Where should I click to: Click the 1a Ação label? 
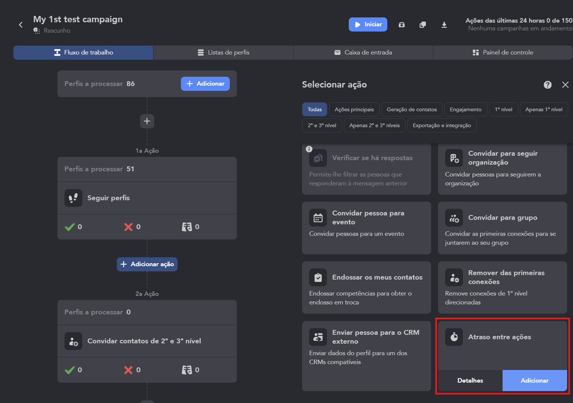(147, 151)
